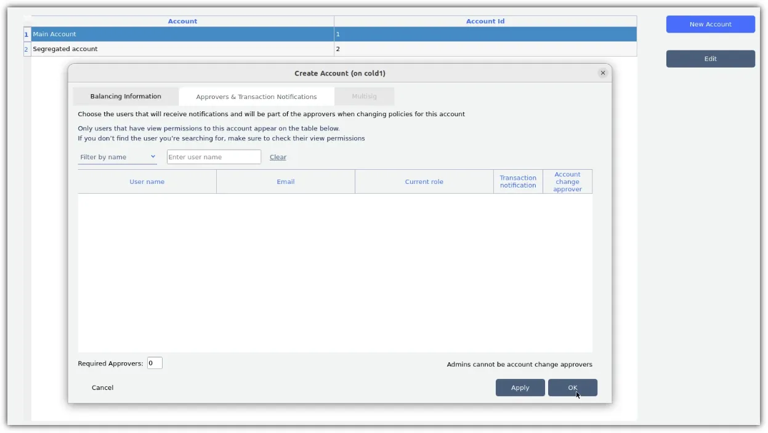768x433 pixels.
Task: Close the Create Account dialog
Action: pyautogui.click(x=602, y=73)
